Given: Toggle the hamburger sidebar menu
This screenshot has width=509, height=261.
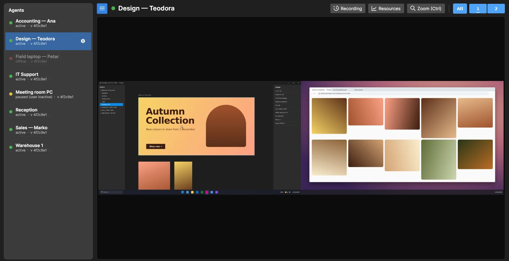Looking at the screenshot, I should (102, 9).
